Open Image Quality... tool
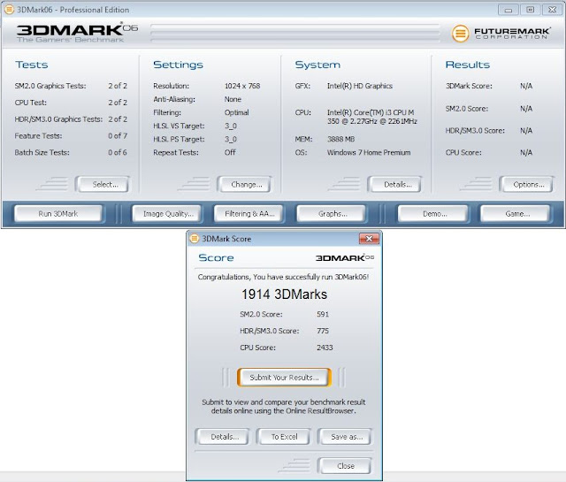The height and width of the screenshot is (482, 566). pos(167,213)
